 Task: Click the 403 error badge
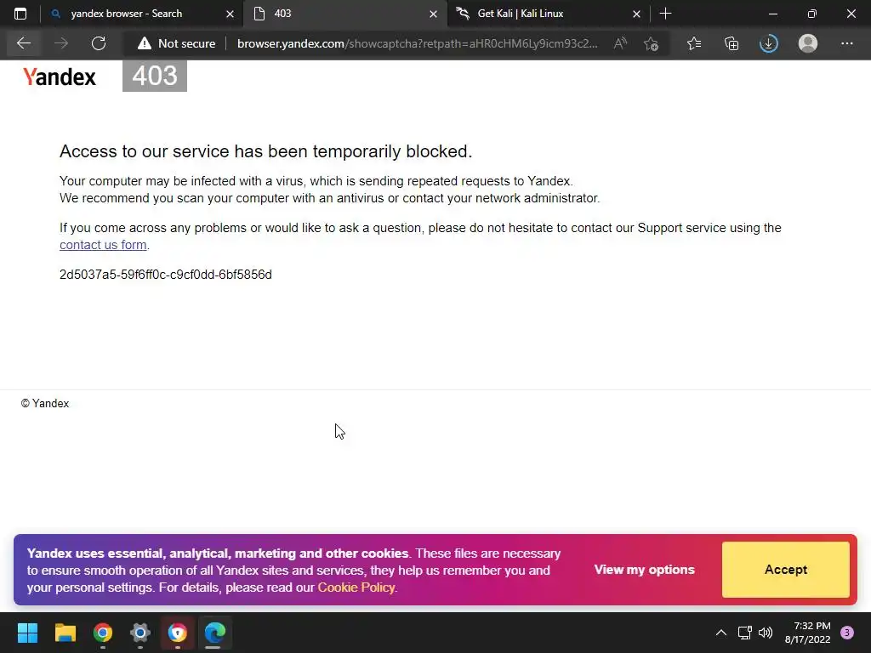pyautogui.click(x=155, y=76)
